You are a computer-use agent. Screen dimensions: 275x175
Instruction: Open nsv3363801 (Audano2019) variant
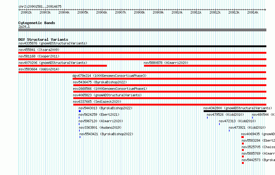point(100,127)
